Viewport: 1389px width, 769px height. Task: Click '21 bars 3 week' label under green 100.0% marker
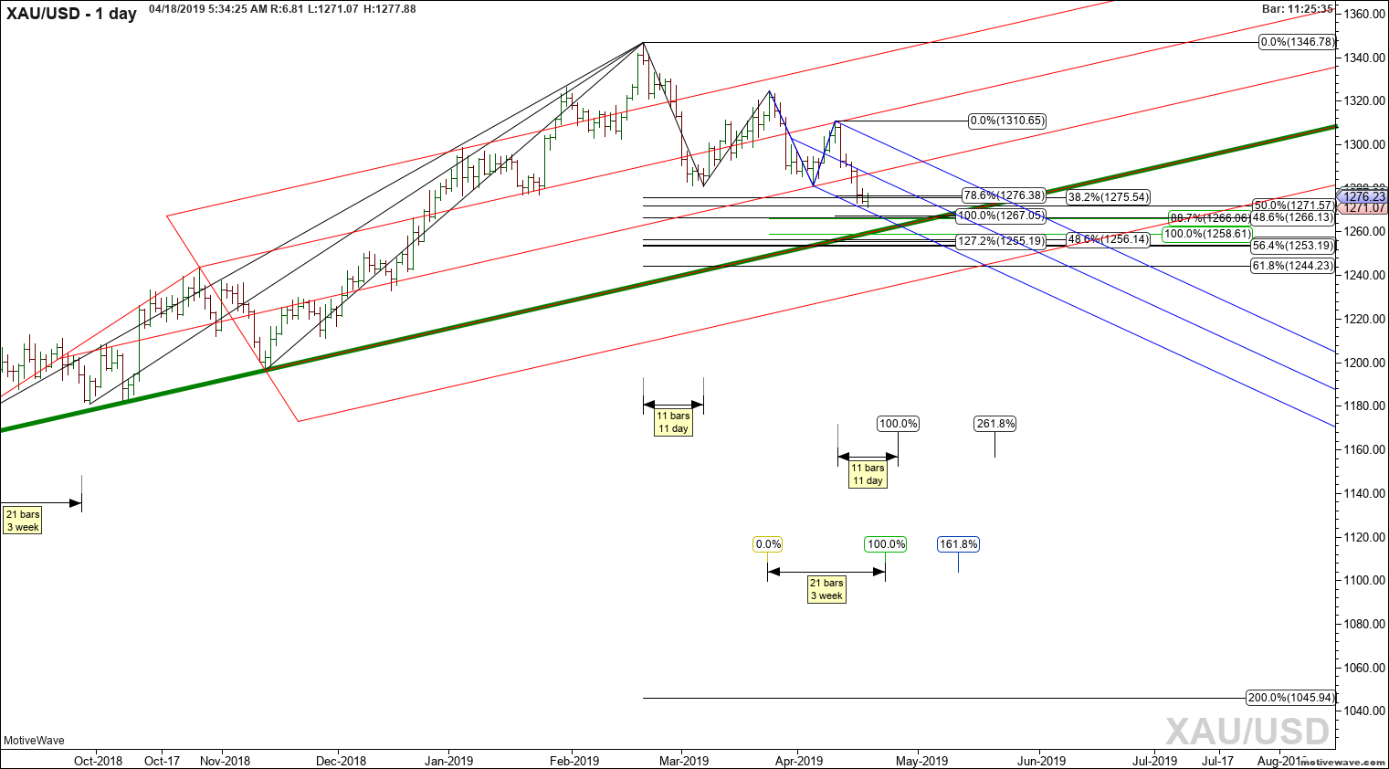(x=826, y=589)
